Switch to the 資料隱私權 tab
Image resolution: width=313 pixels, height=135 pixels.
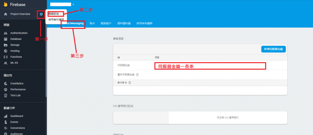point(124,23)
